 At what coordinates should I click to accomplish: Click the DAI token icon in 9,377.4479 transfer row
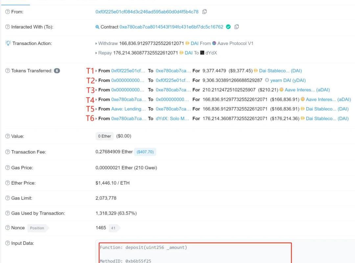tap(256, 70)
